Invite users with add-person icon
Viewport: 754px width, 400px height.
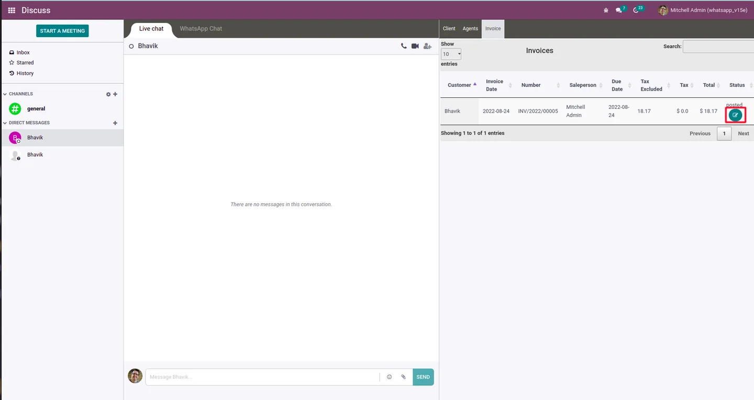pos(427,46)
